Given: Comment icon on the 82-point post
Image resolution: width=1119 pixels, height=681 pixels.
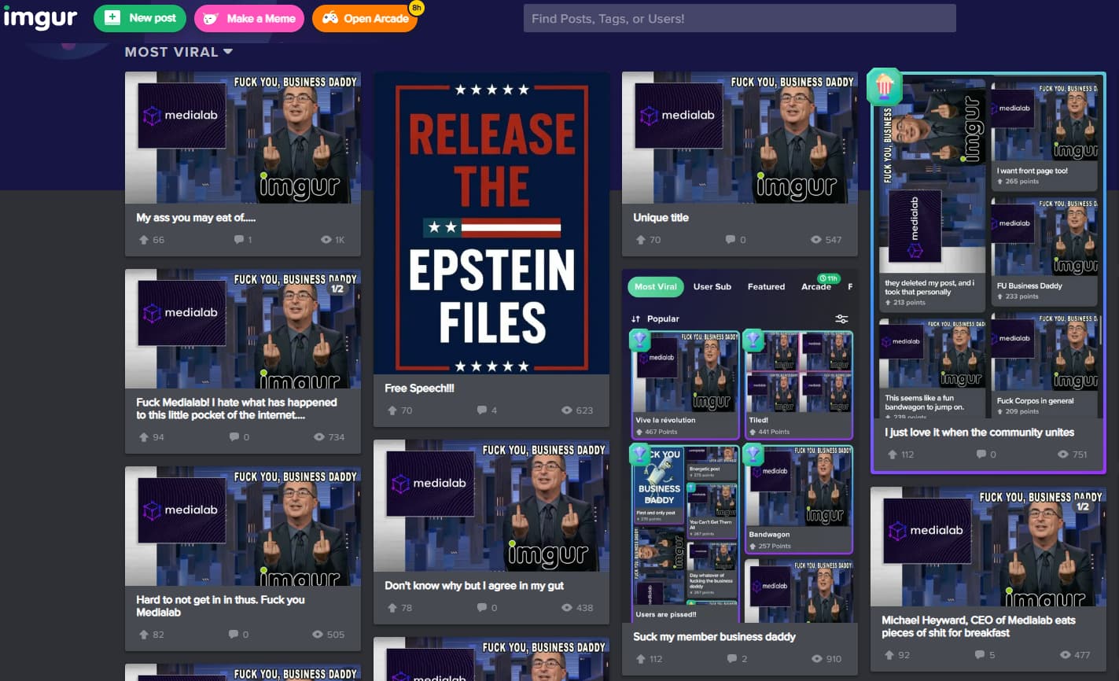Looking at the screenshot, I should pyautogui.click(x=234, y=635).
